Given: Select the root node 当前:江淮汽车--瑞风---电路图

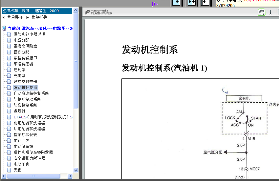Looking at the screenshot, I should [40, 29].
